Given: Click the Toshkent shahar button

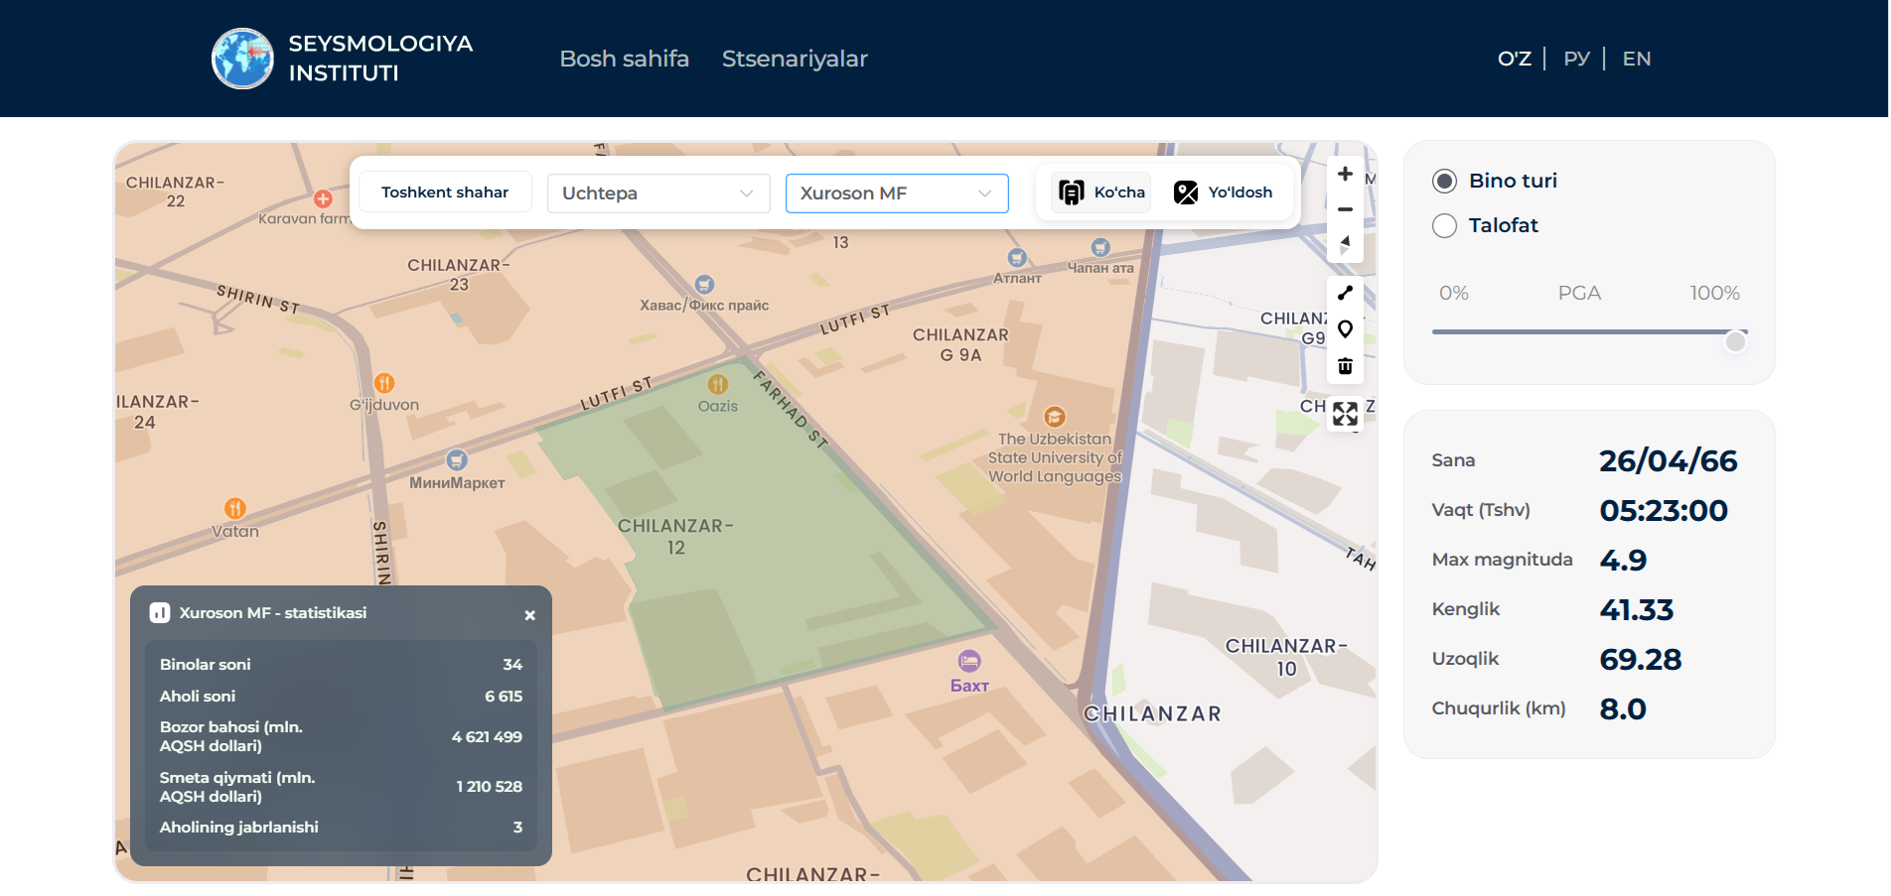Looking at the screenshot, I should (444, 192).
